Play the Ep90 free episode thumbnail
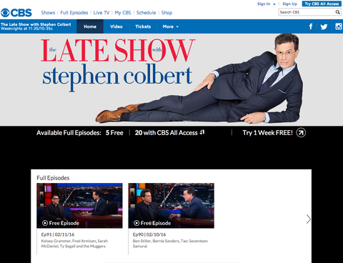Image resolution: width=343 pixels, height=263 pixels. click(171, 206)
